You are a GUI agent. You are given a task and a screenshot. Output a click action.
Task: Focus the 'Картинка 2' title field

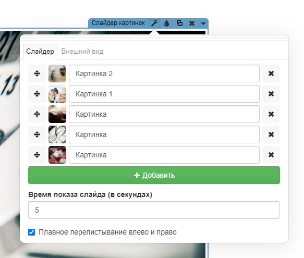(164, 73)
